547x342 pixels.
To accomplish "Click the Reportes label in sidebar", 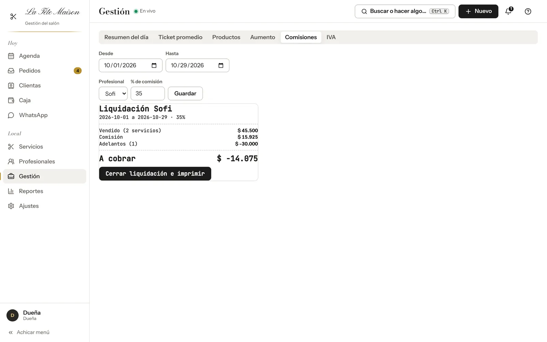I will tap(31, 191).
